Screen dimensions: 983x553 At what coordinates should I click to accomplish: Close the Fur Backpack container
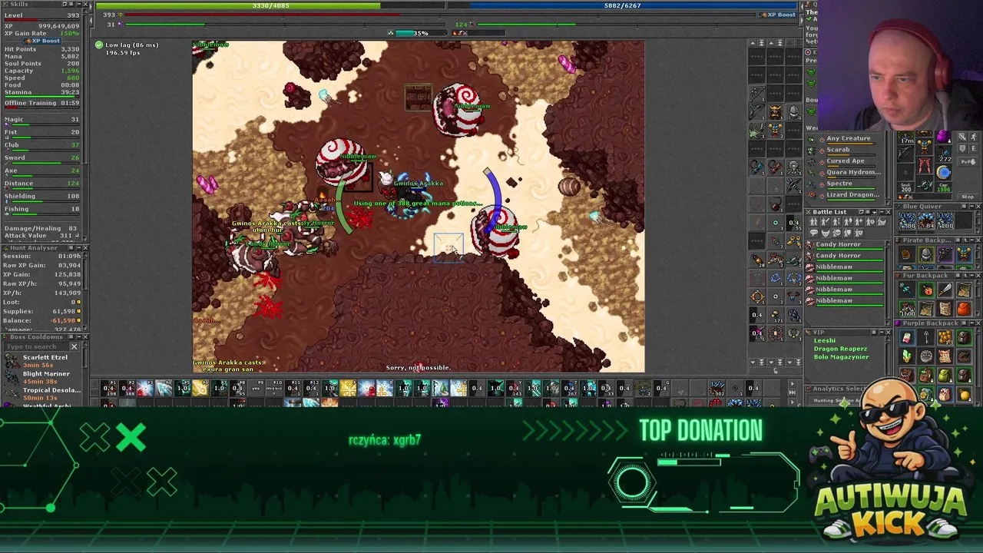point(978,276)
